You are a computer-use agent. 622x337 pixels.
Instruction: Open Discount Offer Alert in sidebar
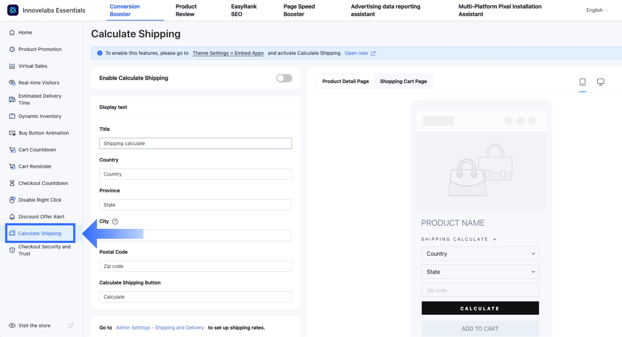tap(41, 217)
